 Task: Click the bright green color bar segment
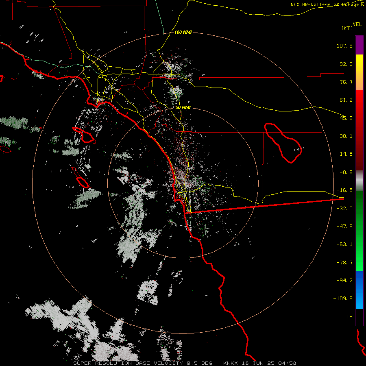coord(359,231)
